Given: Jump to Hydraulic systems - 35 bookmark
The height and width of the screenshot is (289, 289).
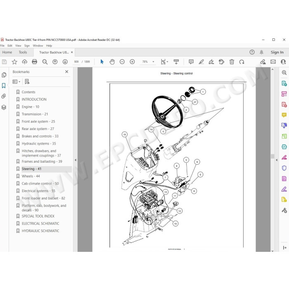Looking at the screenshot, I should coord(39,144).
